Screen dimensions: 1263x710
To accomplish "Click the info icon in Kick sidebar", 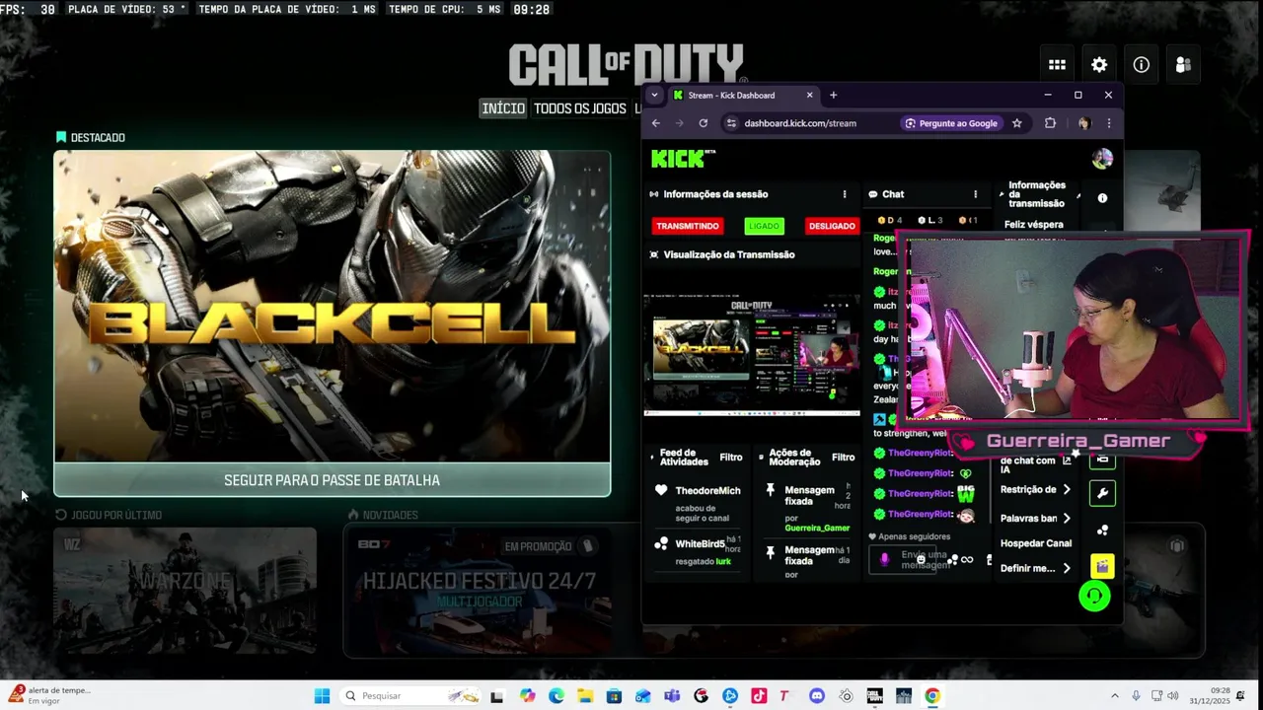I will (1102, 198).
